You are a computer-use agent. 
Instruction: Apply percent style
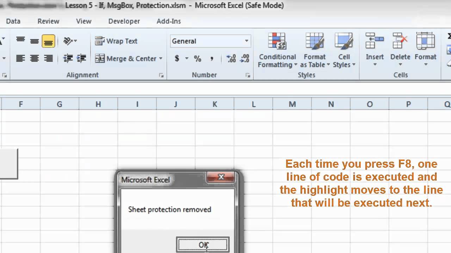[x=197, y=58]
